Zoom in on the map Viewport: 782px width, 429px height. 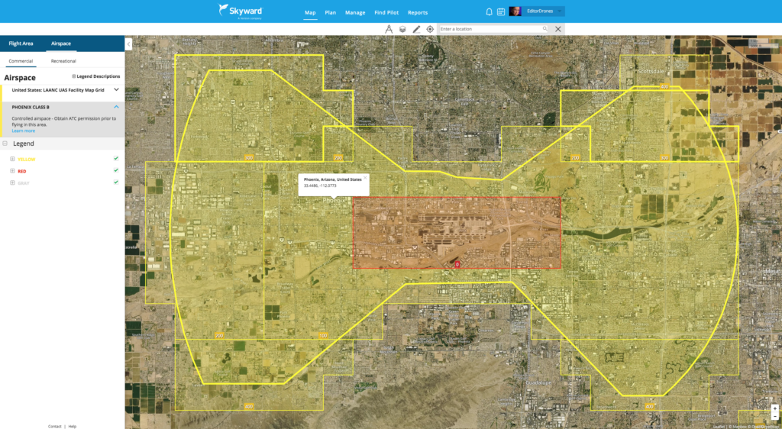774,408
